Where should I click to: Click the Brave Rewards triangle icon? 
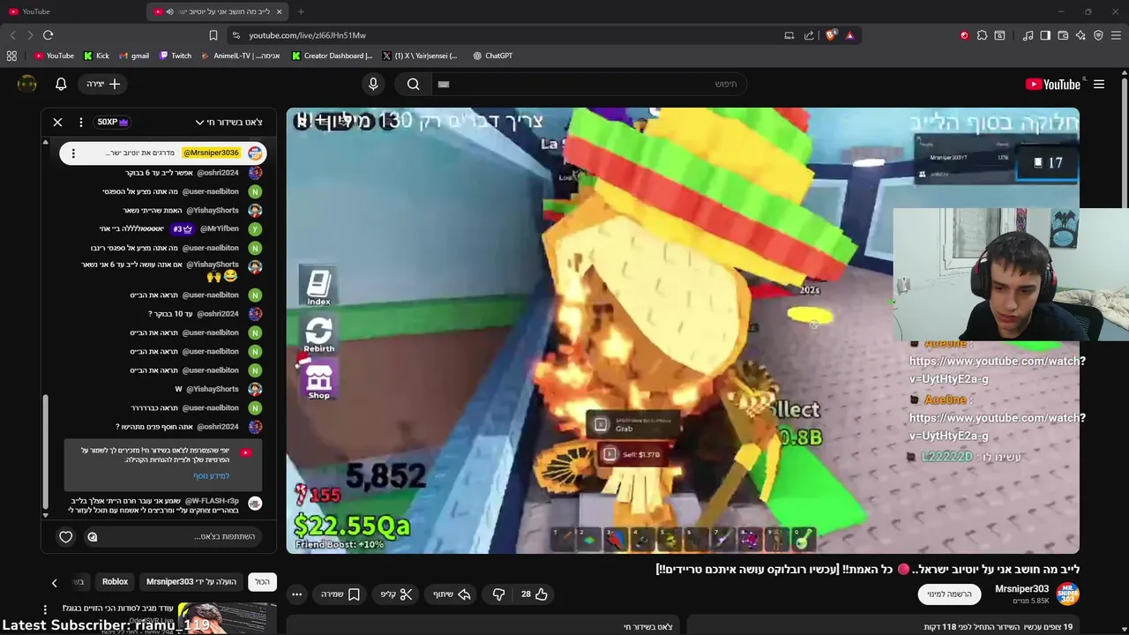849,35
